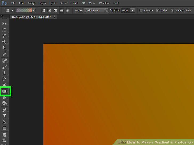Open the Filter menu
Viewport: 194px width, 145px height.
(x=75, y=3)
